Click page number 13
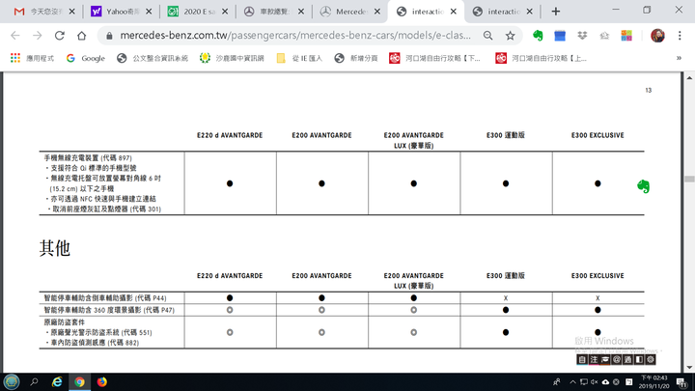The height and width of the screenshot is (391, 695). pos(649,91)
